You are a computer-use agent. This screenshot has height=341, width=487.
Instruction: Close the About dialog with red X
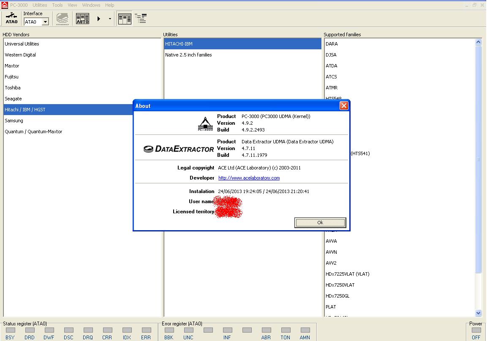[344, 106]
